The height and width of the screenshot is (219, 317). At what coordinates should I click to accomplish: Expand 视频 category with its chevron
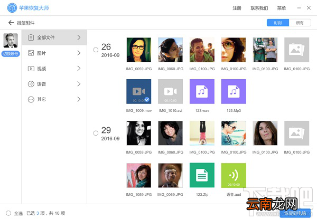[79, 69]
